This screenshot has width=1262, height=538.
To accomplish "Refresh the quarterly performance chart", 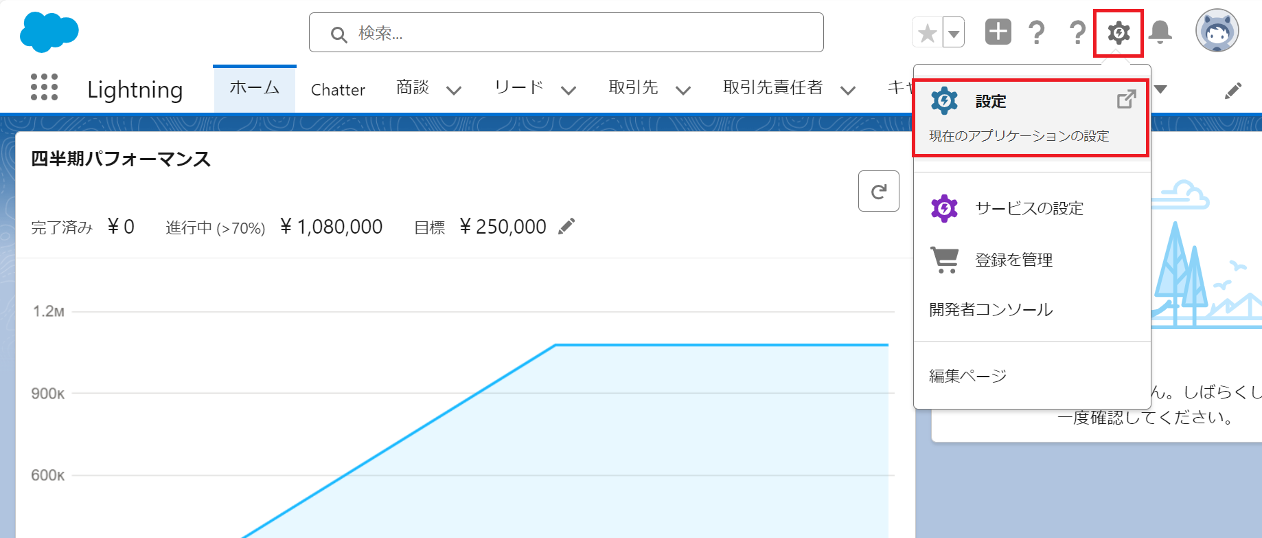I will (x=878, y=191).
